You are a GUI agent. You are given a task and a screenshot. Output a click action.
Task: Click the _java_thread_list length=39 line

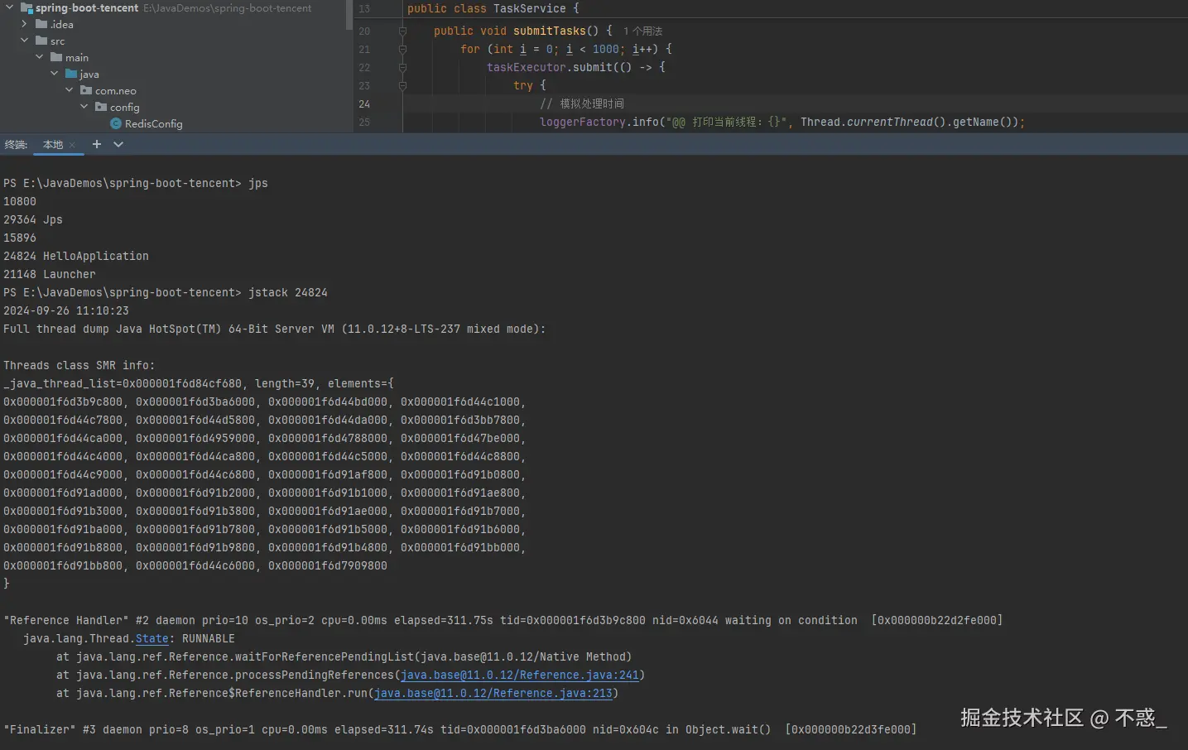coord(199,383)
